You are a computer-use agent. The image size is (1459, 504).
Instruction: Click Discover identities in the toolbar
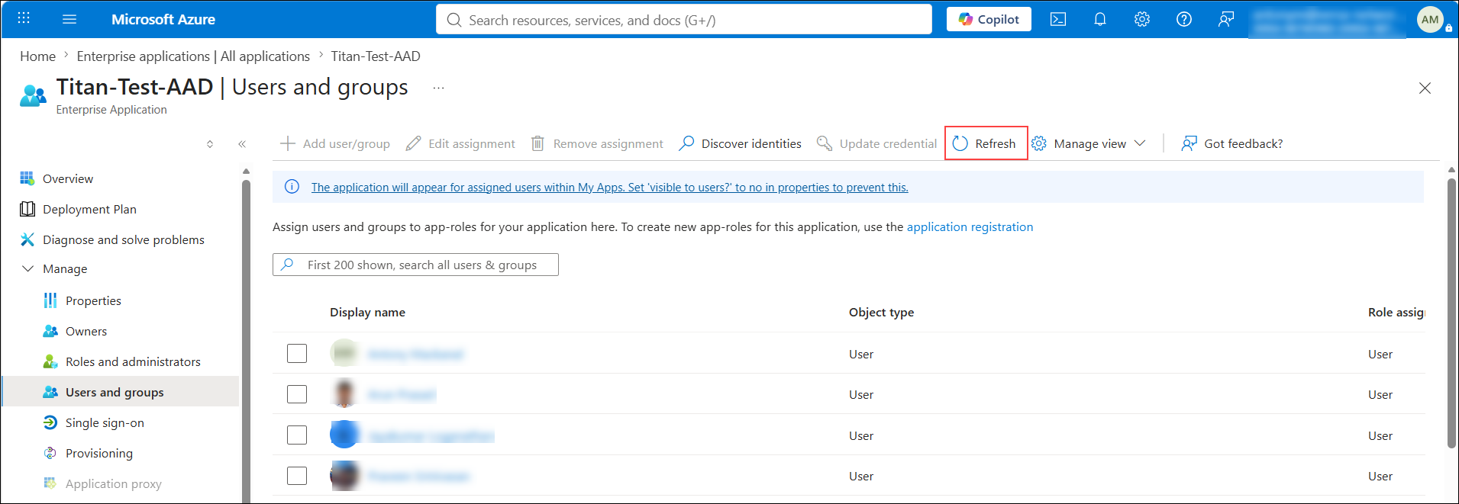click(x=741, y=143)
